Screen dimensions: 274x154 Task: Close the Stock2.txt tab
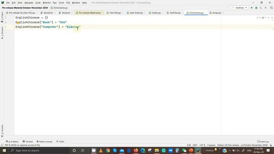pyautogui.click(x=55, y=13)
